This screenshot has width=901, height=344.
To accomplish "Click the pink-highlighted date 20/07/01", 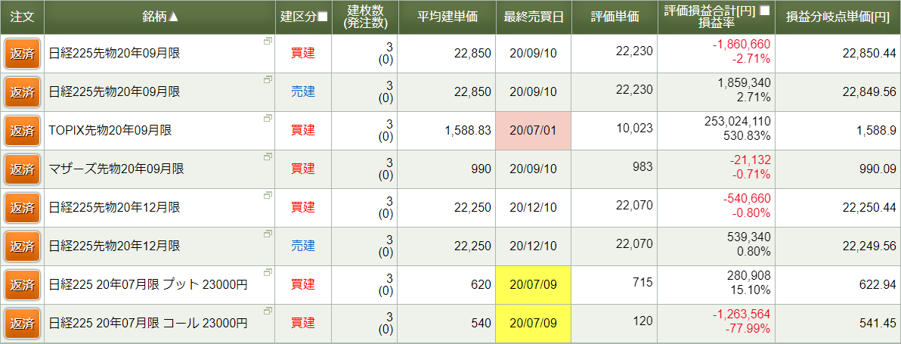I will 533,130.
